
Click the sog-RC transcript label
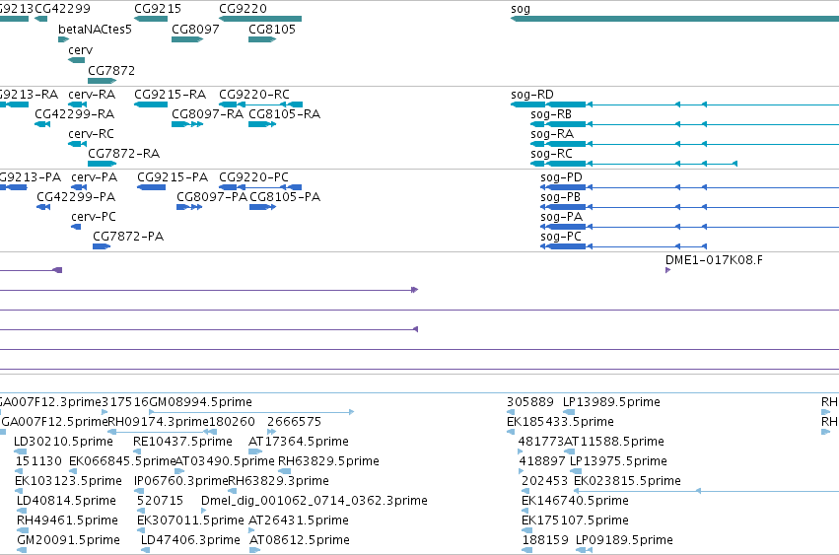coord(552,154)
